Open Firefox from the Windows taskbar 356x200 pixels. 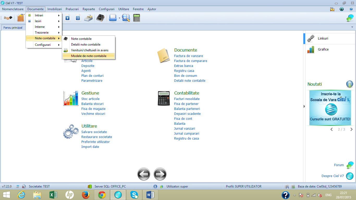coord(86,195)
